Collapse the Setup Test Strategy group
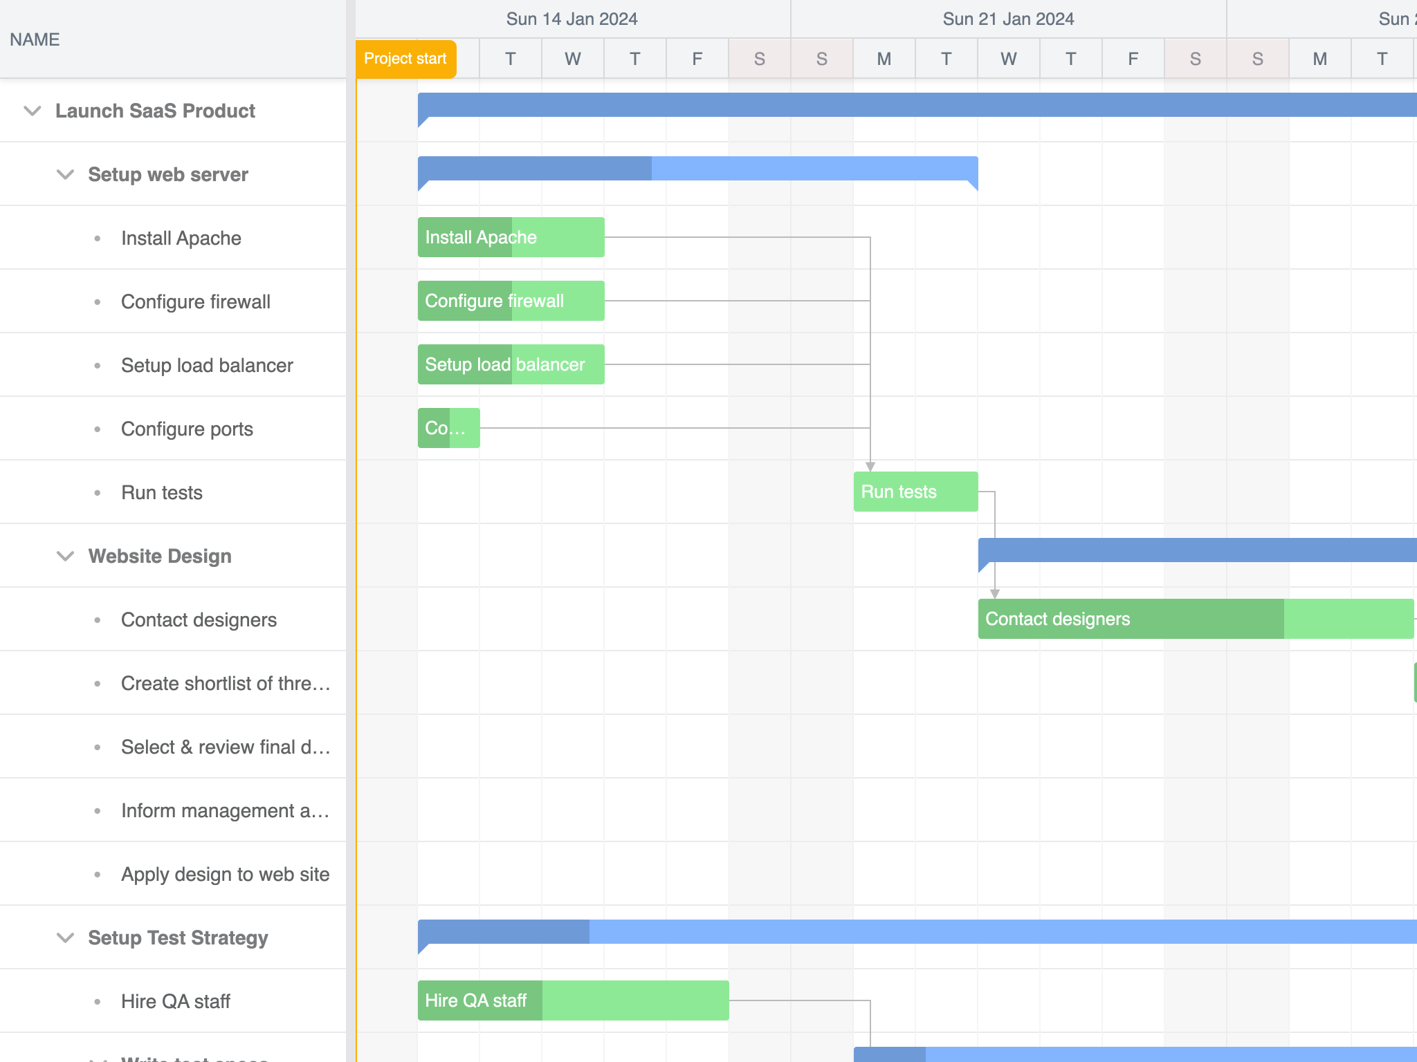Image resolution: width=1417 pixels, height=1062 pixels. [65, 938]
